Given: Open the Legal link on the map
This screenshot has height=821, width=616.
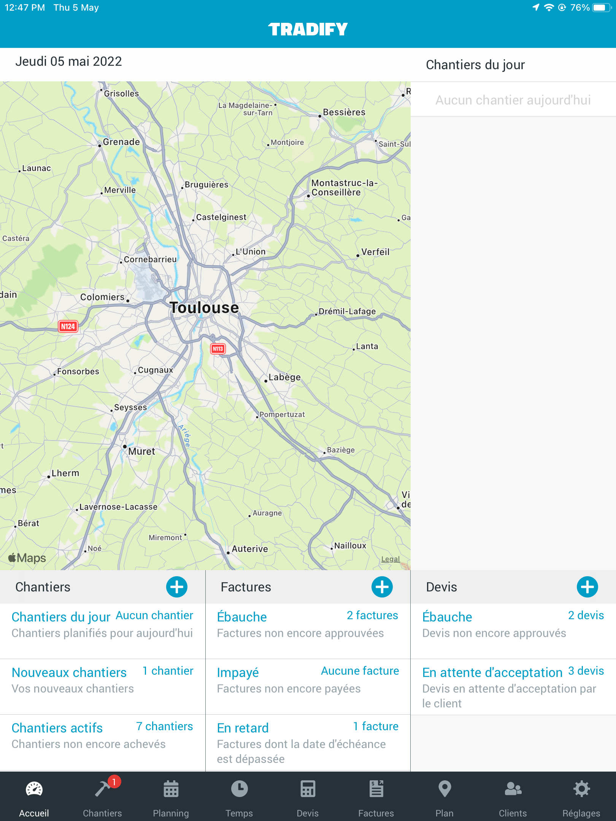Looking at the screenshot, I should (x=391, y=559).
